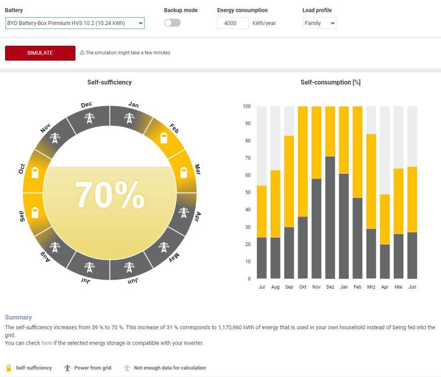Click the warning triangle icon beside Simulate
This screenshot has width=441, height=377.
tap(83, 53)
